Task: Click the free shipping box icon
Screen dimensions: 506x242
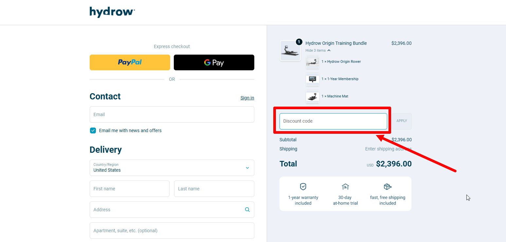Action: click(388, 187)
